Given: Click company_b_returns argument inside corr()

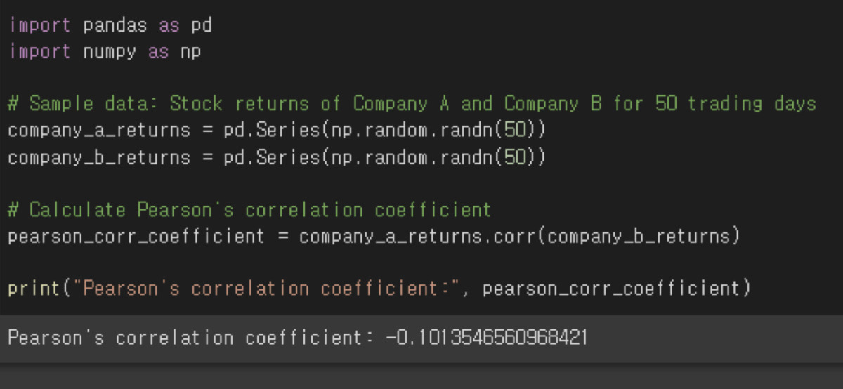Looking at the screenshot, I should coord(639,236).
